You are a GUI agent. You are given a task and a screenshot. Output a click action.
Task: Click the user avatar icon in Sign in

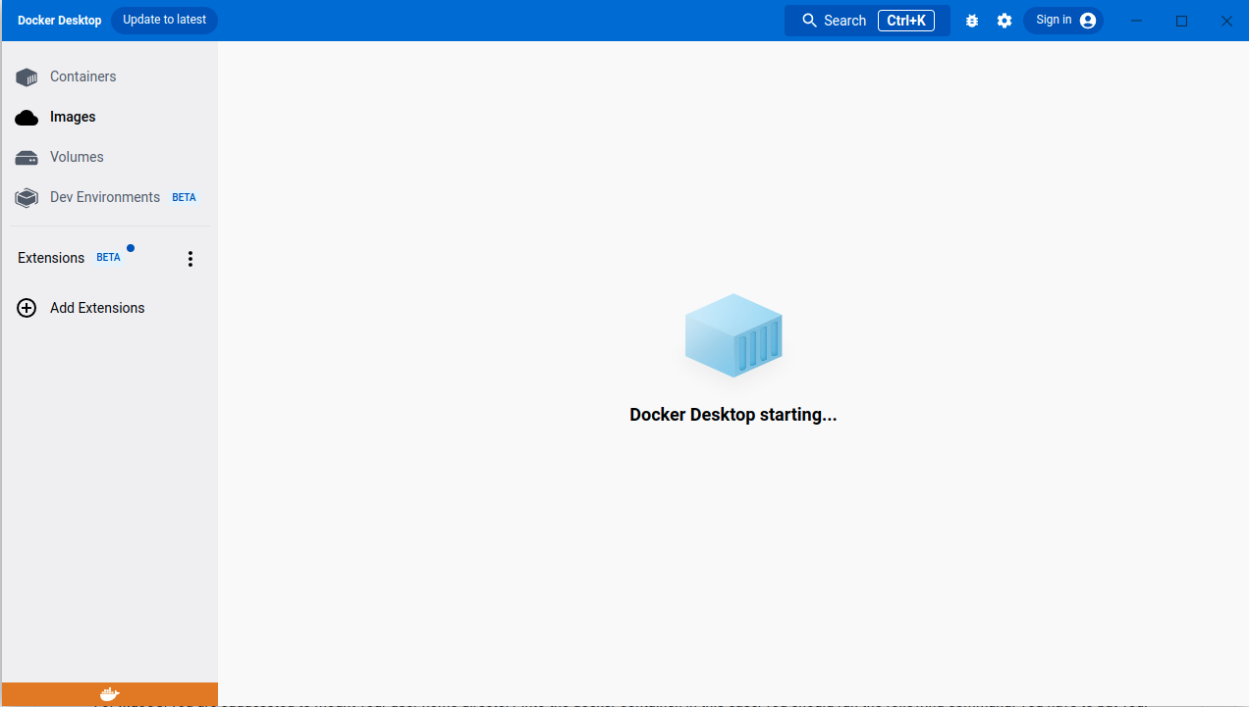tap(1088, 21)
